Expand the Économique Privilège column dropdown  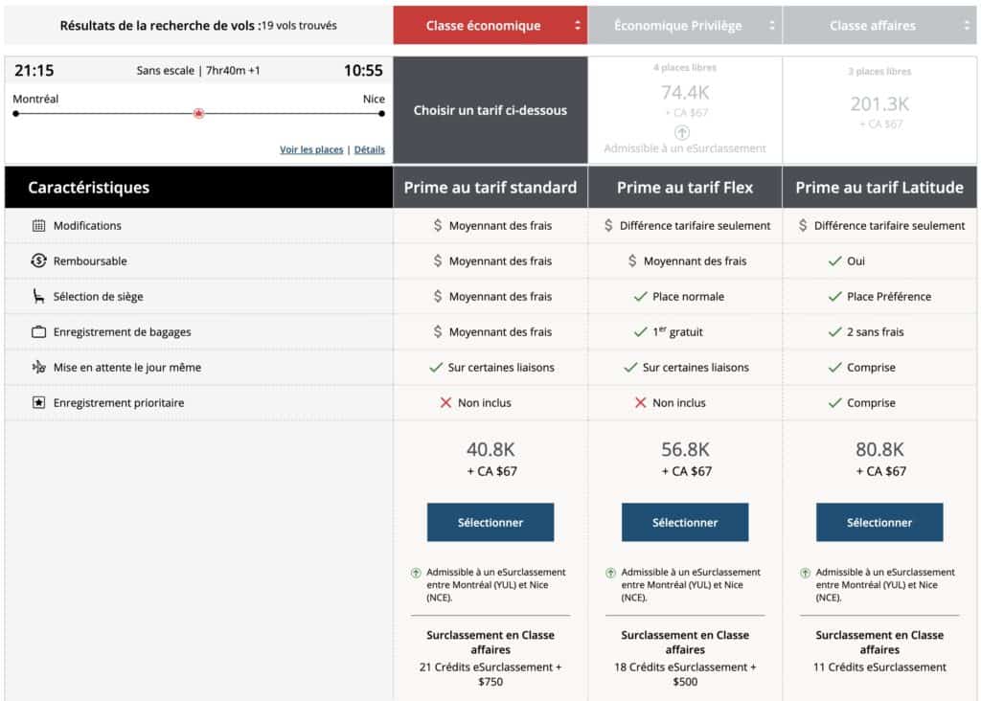772,26
